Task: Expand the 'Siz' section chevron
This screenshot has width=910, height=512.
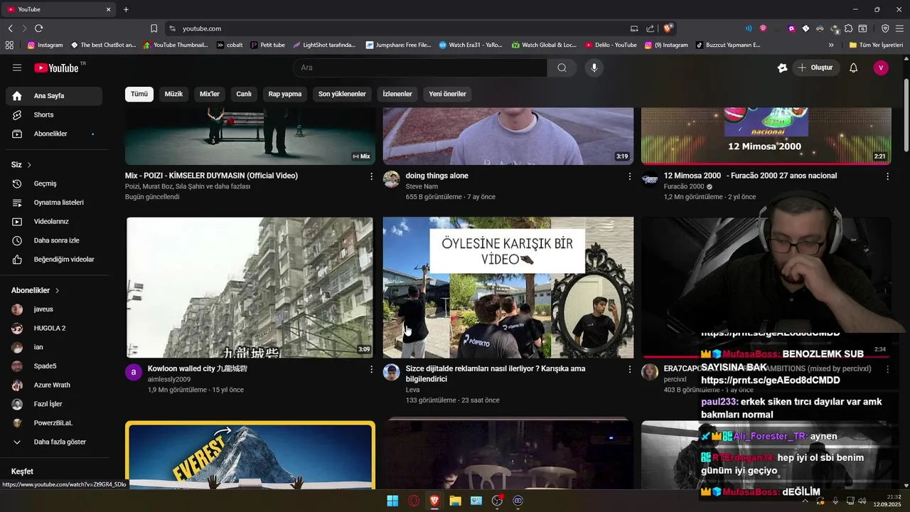Action: (x=29, y=165)
